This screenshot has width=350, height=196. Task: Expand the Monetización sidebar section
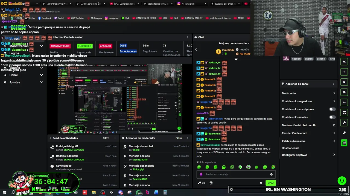click(x=41, y=46)
